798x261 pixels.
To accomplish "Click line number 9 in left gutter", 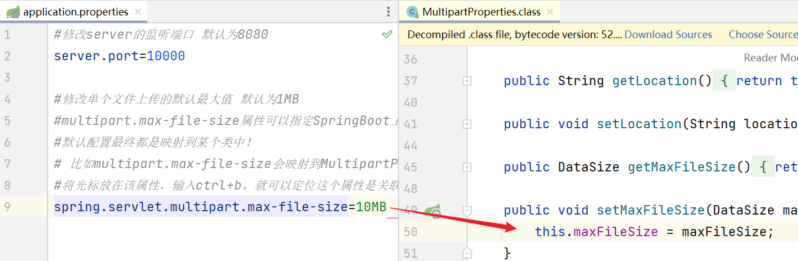I will click(x=7, y=207).
